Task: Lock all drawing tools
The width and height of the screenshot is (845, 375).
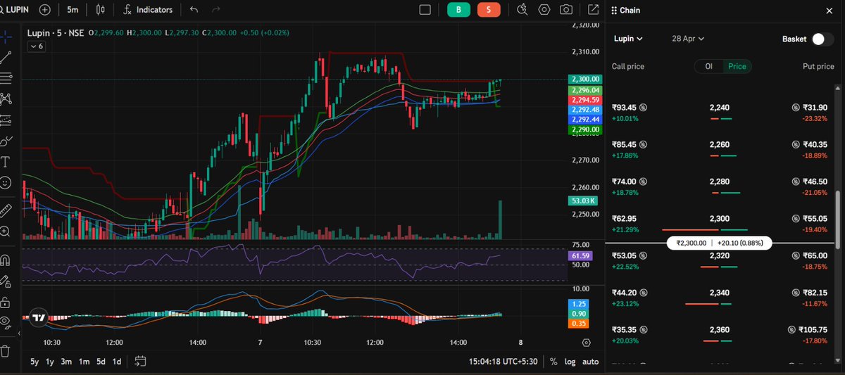Action: (6, 303)
